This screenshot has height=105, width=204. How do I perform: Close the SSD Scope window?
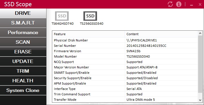pos(200,5)
